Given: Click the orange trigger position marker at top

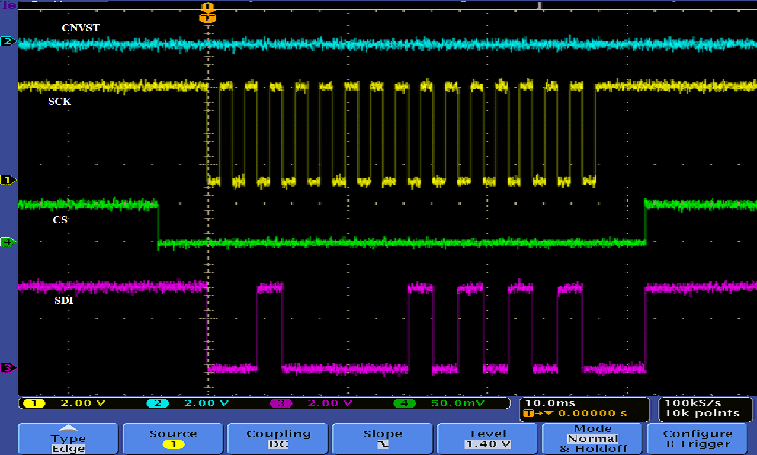Looking at the screenshot, I should pos(207,7).
